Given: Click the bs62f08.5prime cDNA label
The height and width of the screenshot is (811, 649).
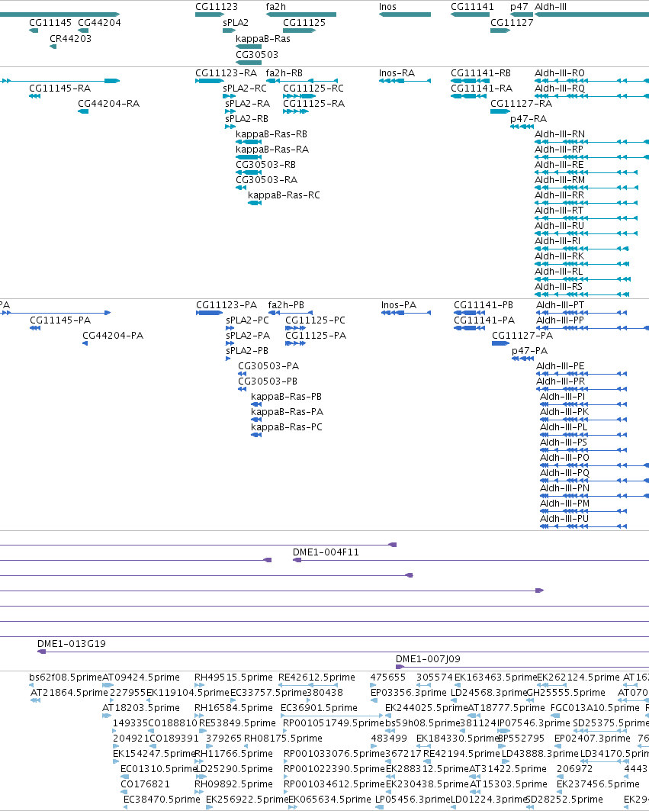Looking at the screenshot, I should [66, 677].
